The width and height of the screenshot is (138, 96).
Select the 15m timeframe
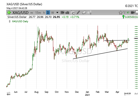(38, 13)
